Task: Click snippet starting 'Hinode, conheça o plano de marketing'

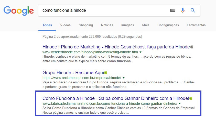Action: 117,59
